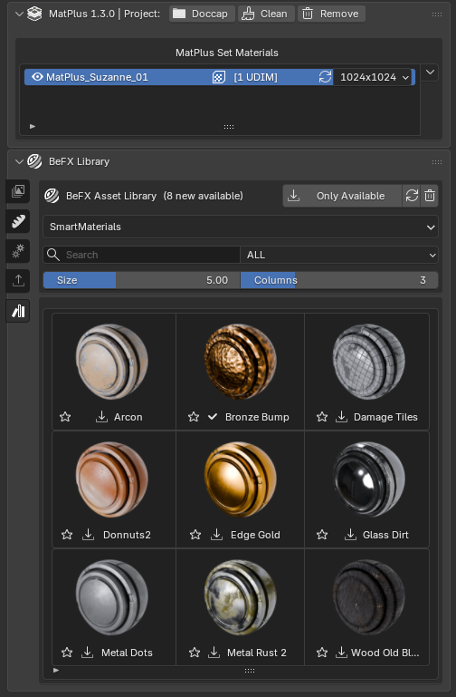
Task: Select the Damage Tiles material thumbnail
Action: pos(368,361)
